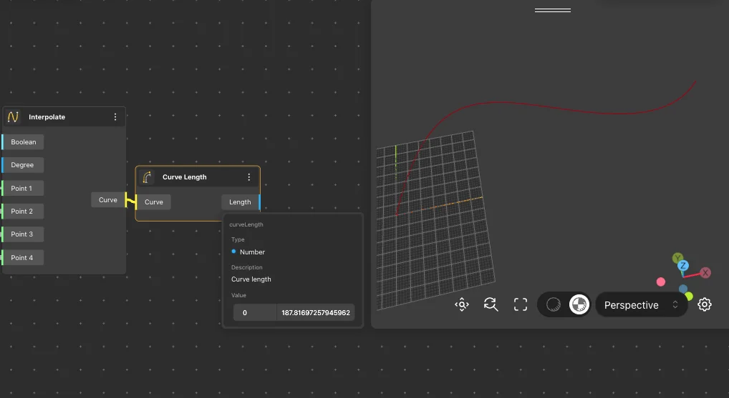Click the X axis gizmo handle
729x398 pixels.
click(x=705, y=272)
